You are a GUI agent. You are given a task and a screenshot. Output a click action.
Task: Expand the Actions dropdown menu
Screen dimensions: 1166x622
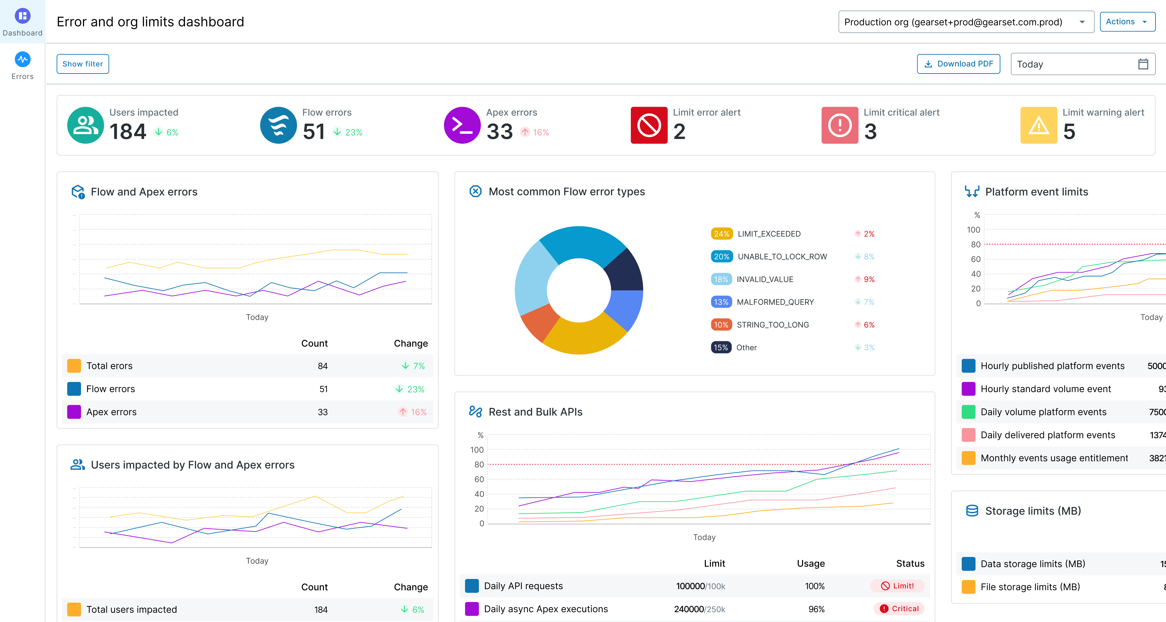[x=1127, y=22]
